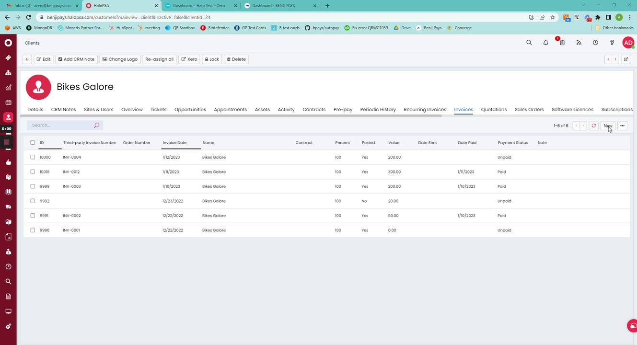Select the checkbox for invoice 9999
The width and height of the screenshot is (637, 345).
click(33, 186)
